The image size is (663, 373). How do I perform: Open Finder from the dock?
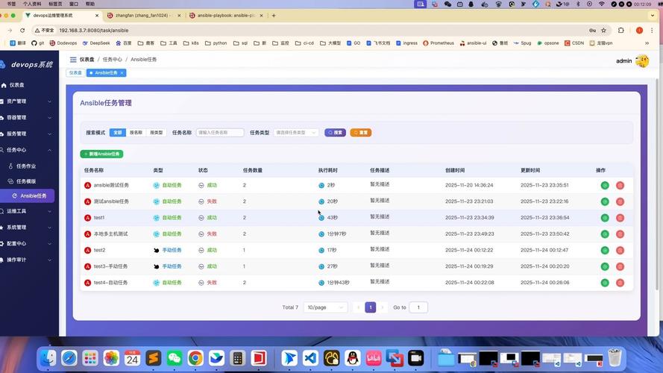click(48, 358)
